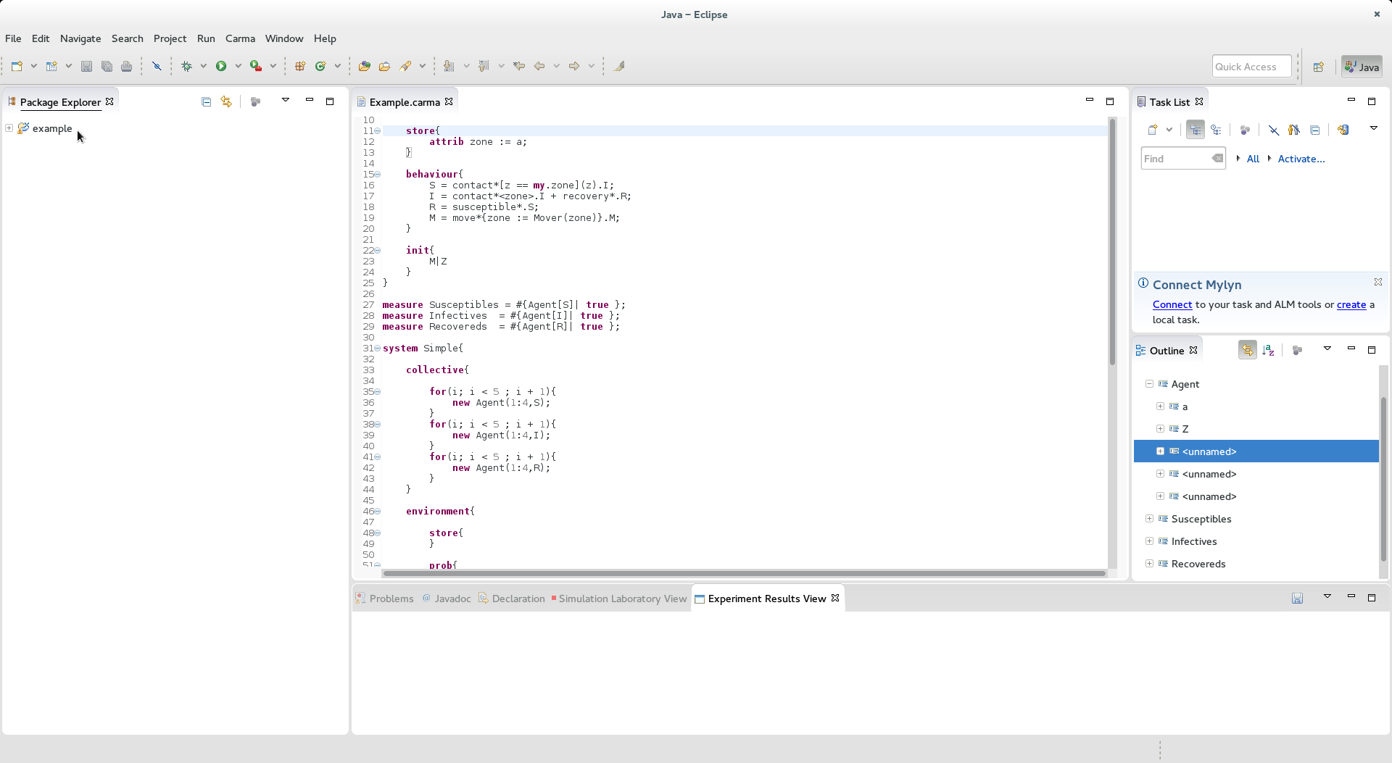Toggle Link Outline with Editor
Image resolution: width=1392 pixels, height=763 pixels.
point(1248,350)
